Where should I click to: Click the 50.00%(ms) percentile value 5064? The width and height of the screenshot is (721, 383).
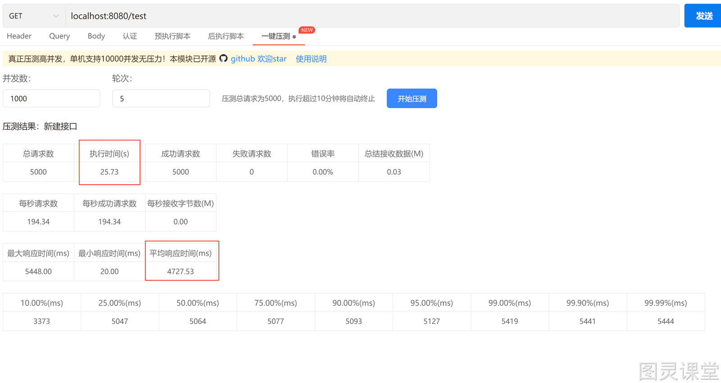(x=198, y=321)
